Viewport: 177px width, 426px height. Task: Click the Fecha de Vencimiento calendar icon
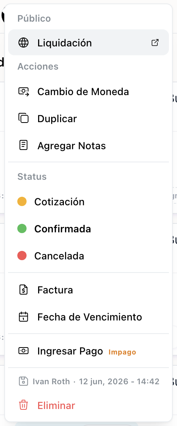click(x=23, y=317)
